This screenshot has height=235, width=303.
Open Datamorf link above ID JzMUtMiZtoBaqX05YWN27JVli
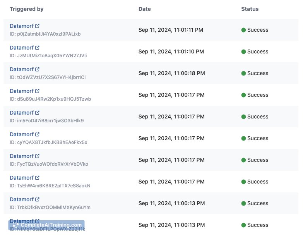pyautogui.click(x=22, y=48)
